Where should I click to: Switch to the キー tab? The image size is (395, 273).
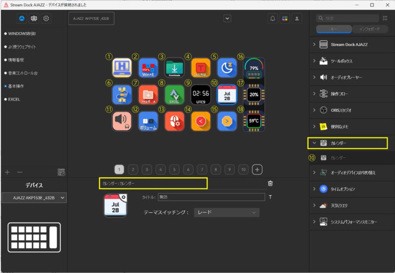[334, 29]
